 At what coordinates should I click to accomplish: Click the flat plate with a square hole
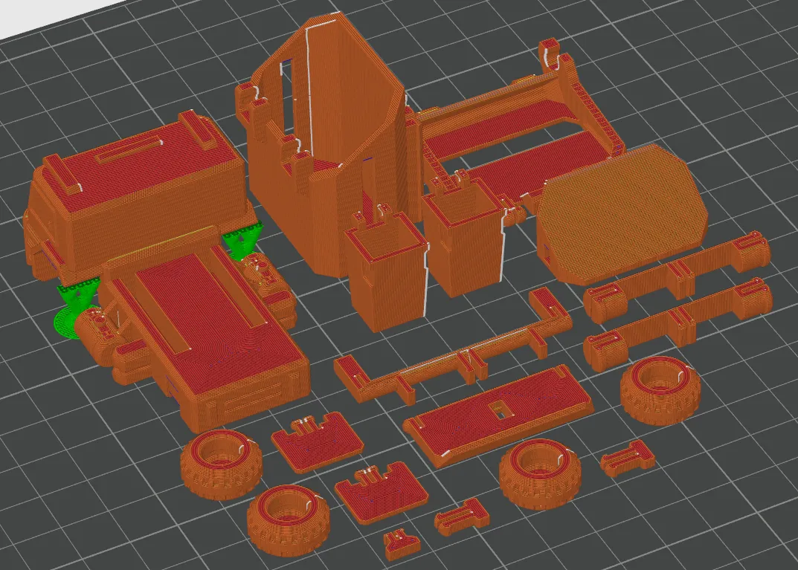coord(499,415)
